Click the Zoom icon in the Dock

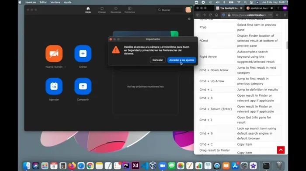click(x=162, y=166)
